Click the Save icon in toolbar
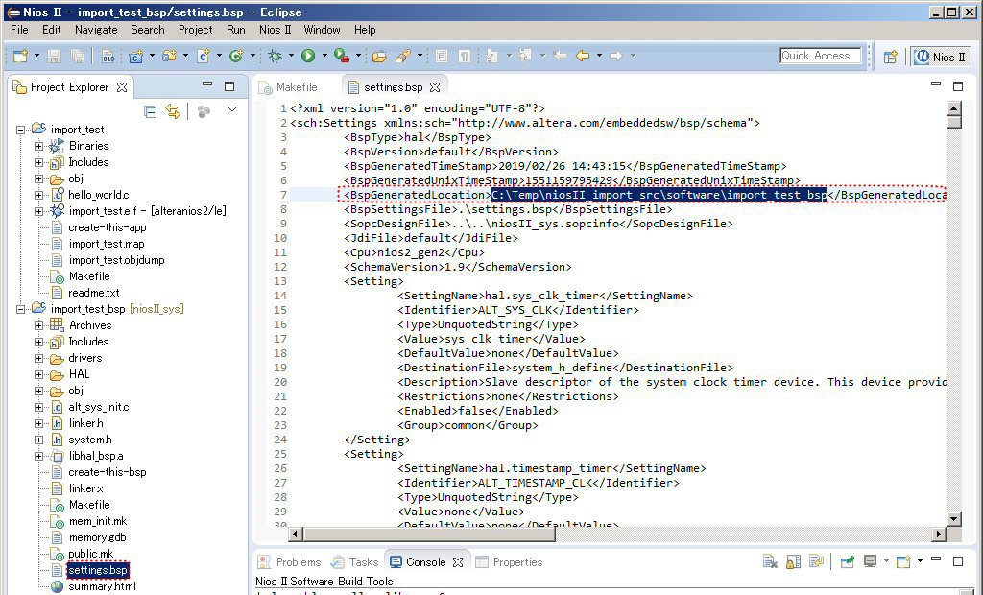The height and width of the screenshot is (595, 983). click(x=54, y=57)
